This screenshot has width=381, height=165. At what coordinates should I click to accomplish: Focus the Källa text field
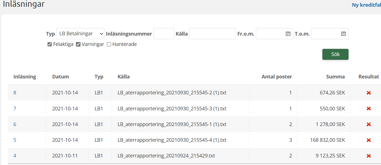tap(212, 34)
